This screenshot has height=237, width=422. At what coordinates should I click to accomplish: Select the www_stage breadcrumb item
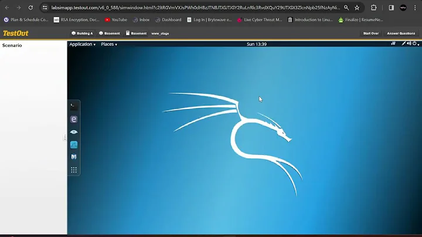(x=160, y=33)
